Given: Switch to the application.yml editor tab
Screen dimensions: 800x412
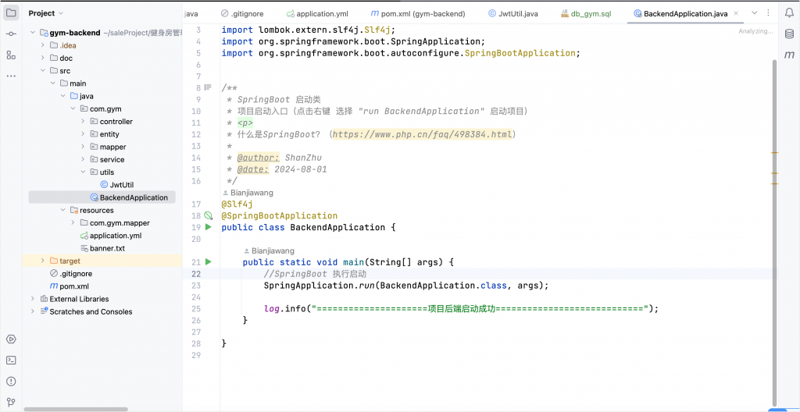Looking at the screenshot, I should [x=316, y=13].
